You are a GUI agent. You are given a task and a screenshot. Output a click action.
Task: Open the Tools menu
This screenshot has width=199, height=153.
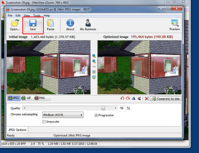(37, 16)
